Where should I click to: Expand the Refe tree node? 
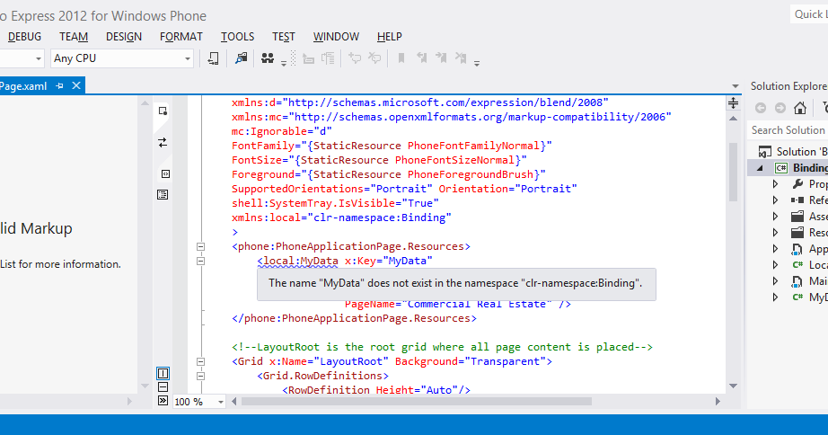775,200
